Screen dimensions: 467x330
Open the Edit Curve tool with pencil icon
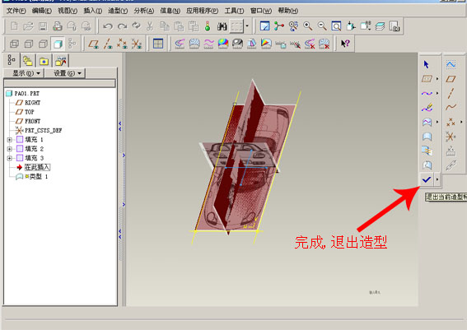(x=427, y=108)
